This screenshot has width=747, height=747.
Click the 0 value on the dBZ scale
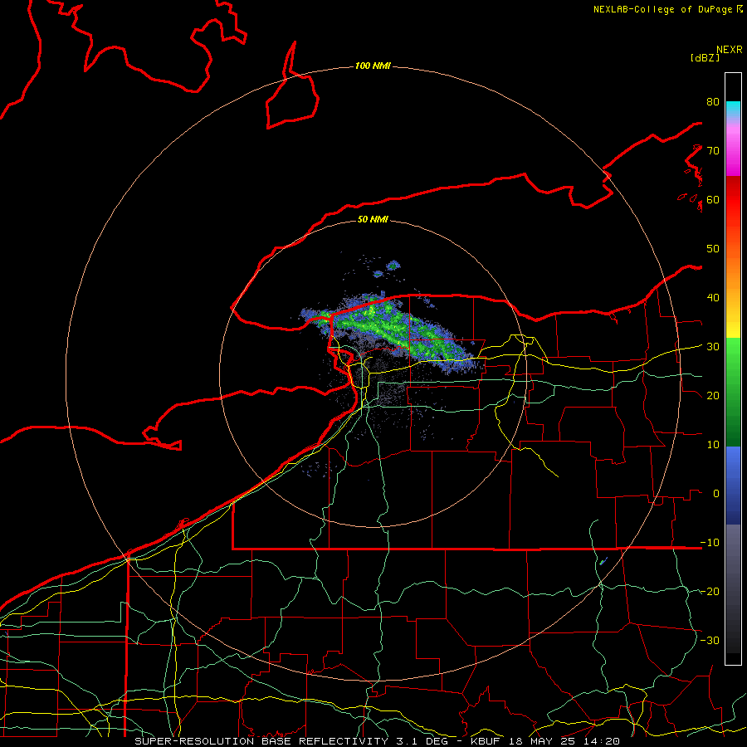[x=716, y=494]
